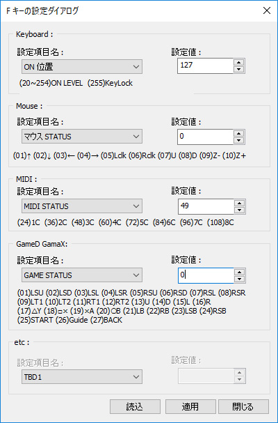Screen dimensions: 278x423
Task: Click the 閉じる button
Action: [243, 407]
